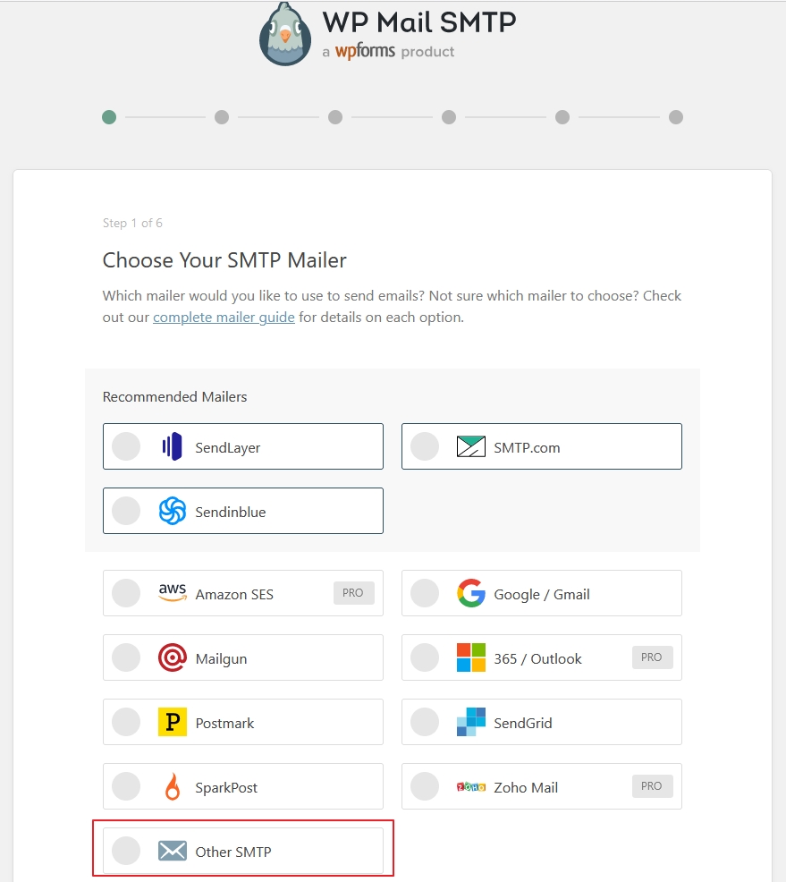Select the SendGrid radio button
Screen dimensions: 786x882
[x=425, y=722]
